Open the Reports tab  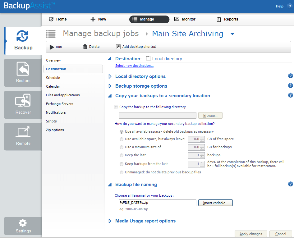coord(227,19)
